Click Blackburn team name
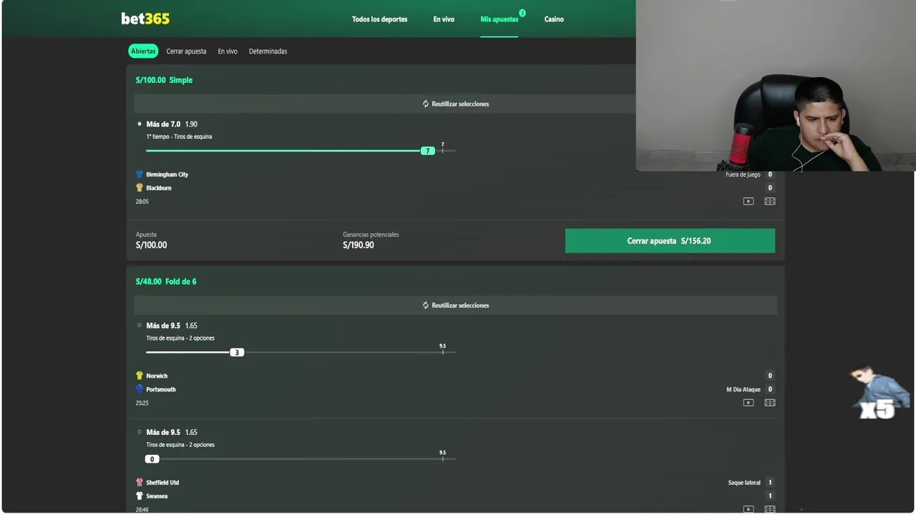Image resolution: width=916 pixels, height=515 pixels. [159, 188]
